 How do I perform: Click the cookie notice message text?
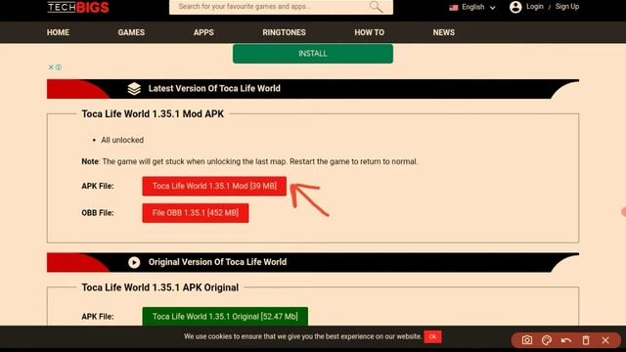(302, 336)
